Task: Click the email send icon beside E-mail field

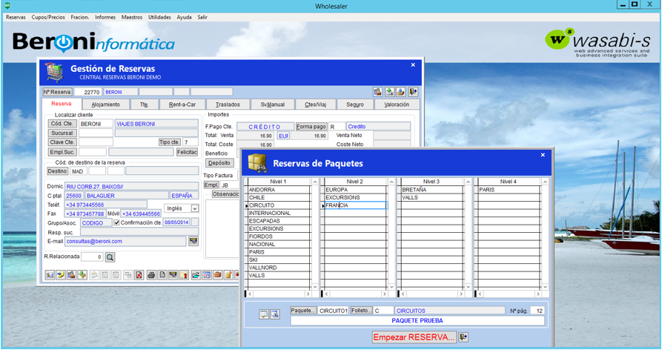Action: pyautogui.click(x=193, y=241)
